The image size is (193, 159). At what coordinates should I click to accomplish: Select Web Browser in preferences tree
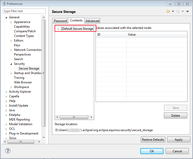(23, 82)
